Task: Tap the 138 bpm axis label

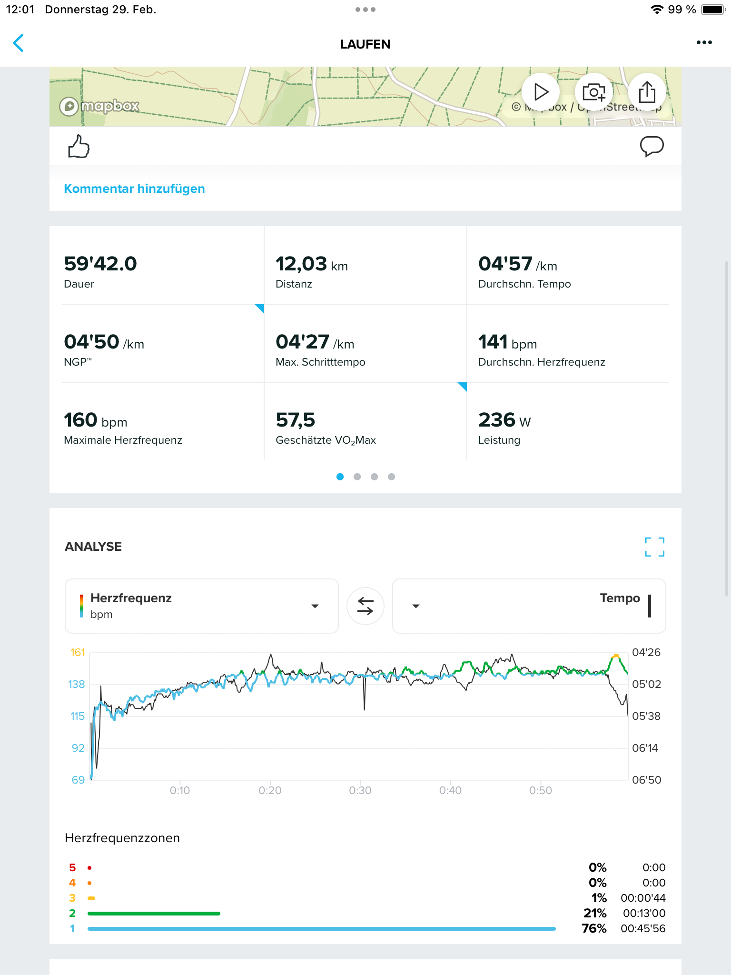Action: click(x=77, y=684)
